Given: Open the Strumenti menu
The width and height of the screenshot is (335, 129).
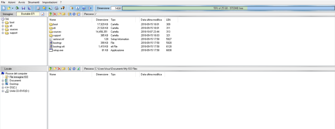Looking at the screenshot, I should click(33, 2).
